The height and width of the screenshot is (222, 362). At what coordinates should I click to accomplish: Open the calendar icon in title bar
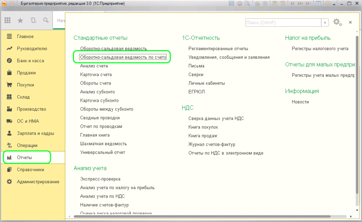pos(282,4)
